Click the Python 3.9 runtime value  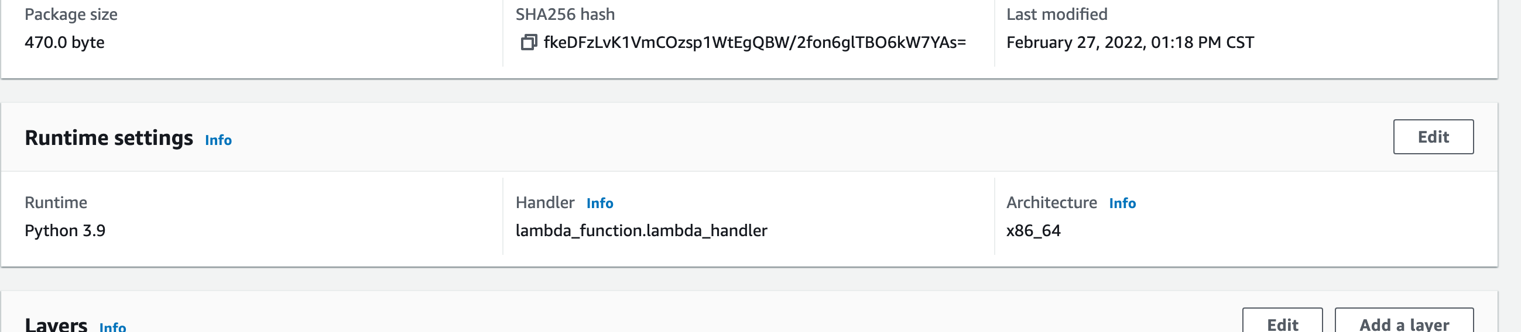(x=65, y=230)
